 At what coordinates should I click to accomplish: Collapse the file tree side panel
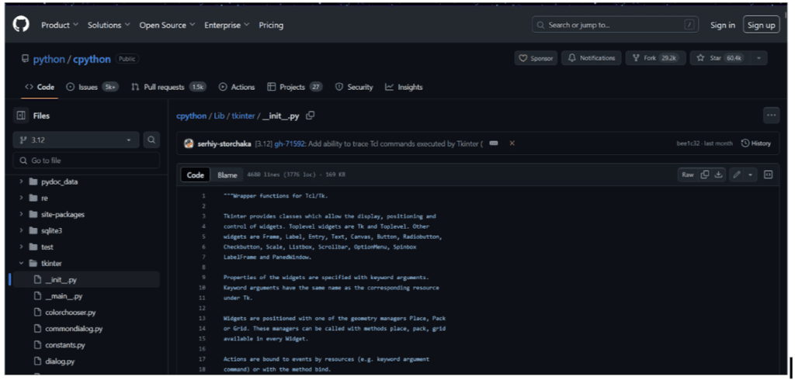coord(21,116)
